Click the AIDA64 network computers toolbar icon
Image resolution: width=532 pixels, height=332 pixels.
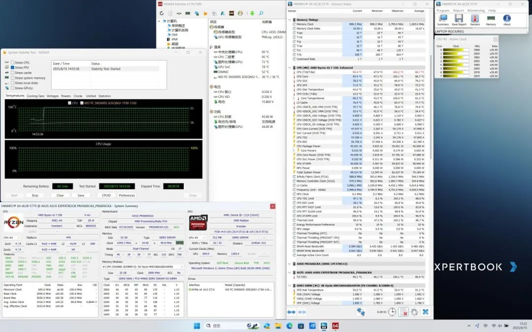[x=197, y=13]
